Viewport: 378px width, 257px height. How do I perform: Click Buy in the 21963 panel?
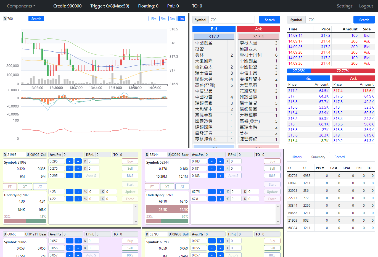click(x=130, y=161)
